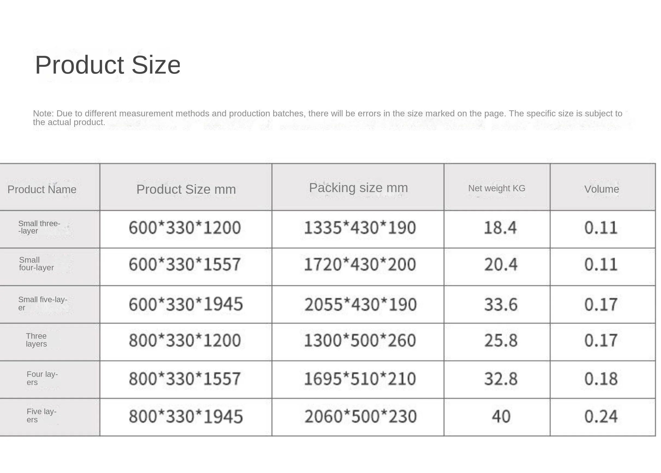Select the "Three layers" row label
The image size is (661, 473).
click(36, 340)
